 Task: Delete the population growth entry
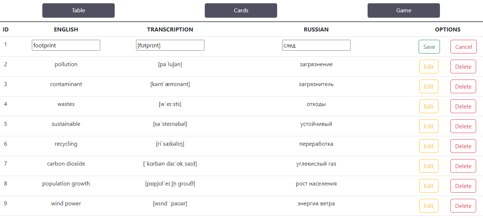pos(463,185)
